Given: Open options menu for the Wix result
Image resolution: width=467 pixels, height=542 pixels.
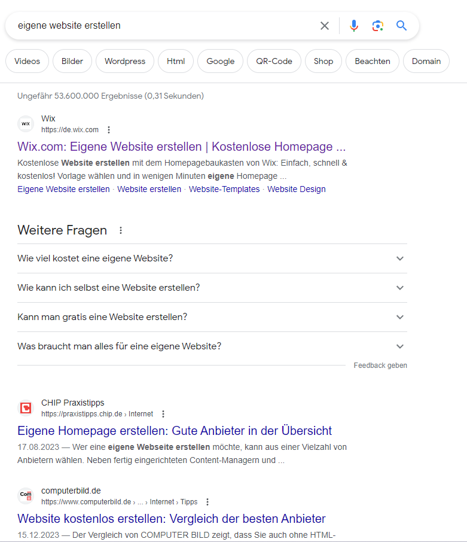Looking at the screenshot, I should pyautogui.click(x=109, y=130).
